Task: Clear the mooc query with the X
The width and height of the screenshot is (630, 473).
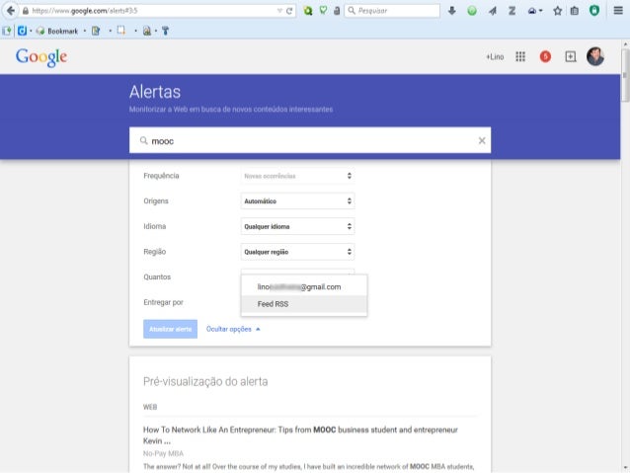Action: [x=482, y=140]
